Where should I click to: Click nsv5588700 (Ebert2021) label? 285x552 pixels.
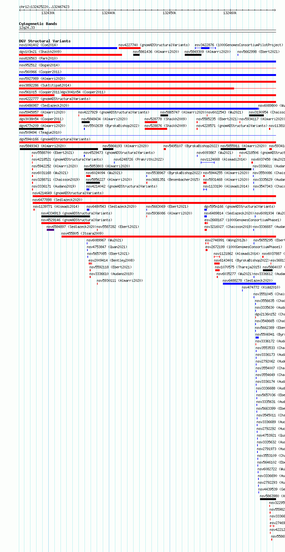(53, 153)
